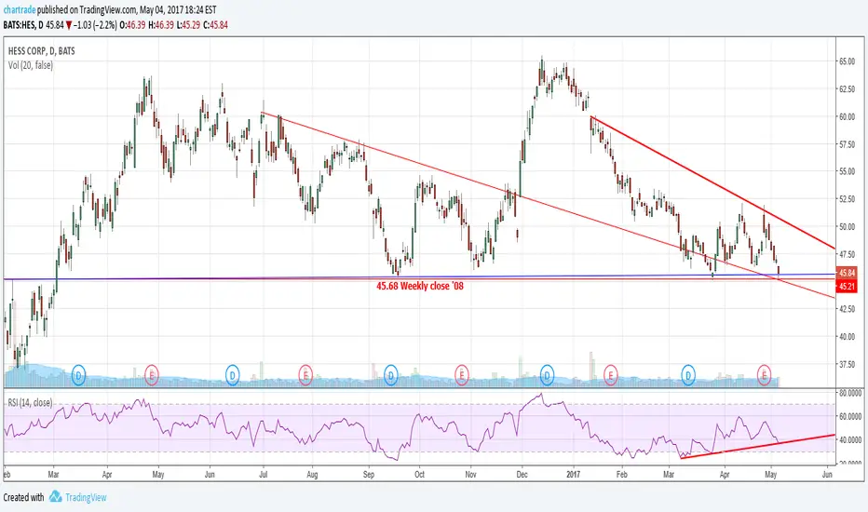
Task: Click the 40.0000 RSI axis label
Action: (x=850, y=440)
